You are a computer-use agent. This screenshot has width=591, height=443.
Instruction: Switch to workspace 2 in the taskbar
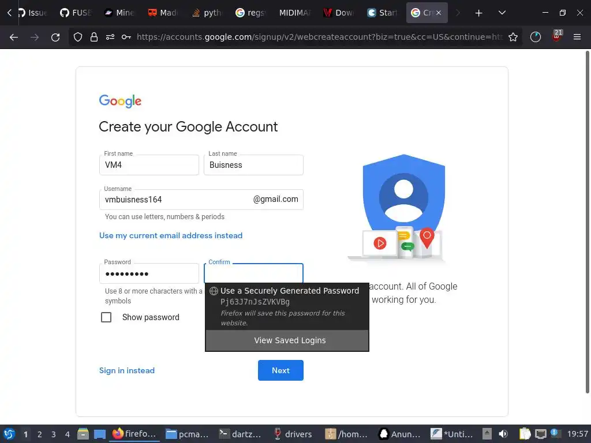[40, 434]
